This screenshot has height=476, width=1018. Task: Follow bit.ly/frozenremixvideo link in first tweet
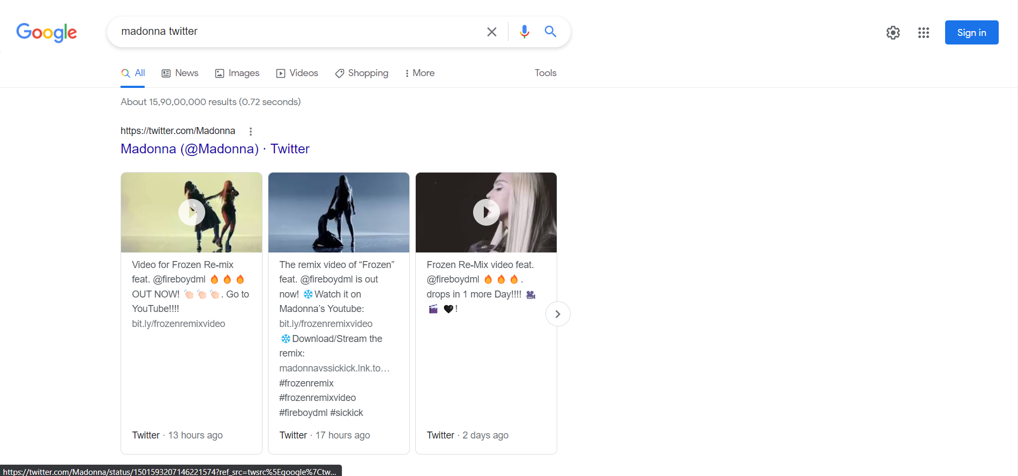point(178,324)
